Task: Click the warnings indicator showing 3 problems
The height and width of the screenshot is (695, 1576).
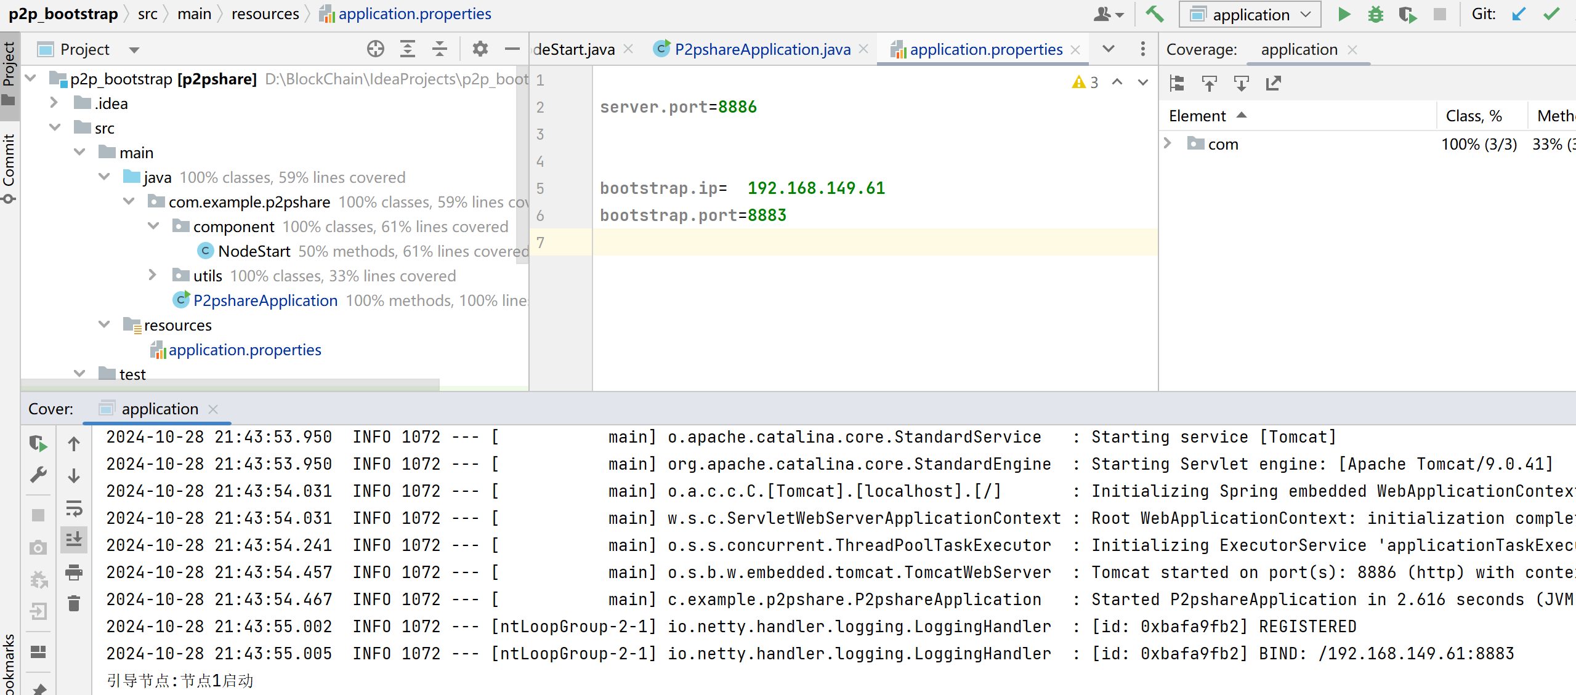Action: click(x=1085, y=82)
